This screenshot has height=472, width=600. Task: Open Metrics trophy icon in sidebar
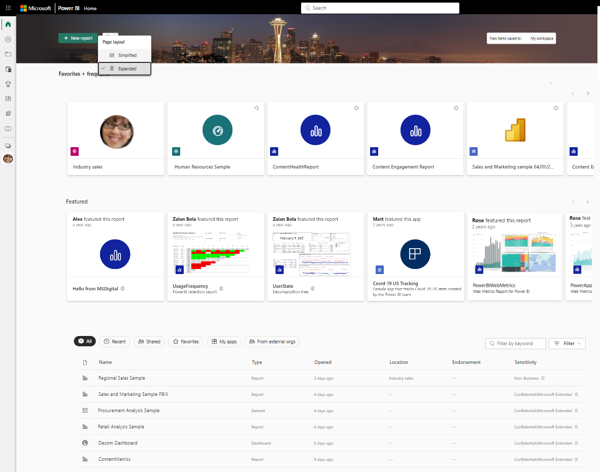click(8, 84)
